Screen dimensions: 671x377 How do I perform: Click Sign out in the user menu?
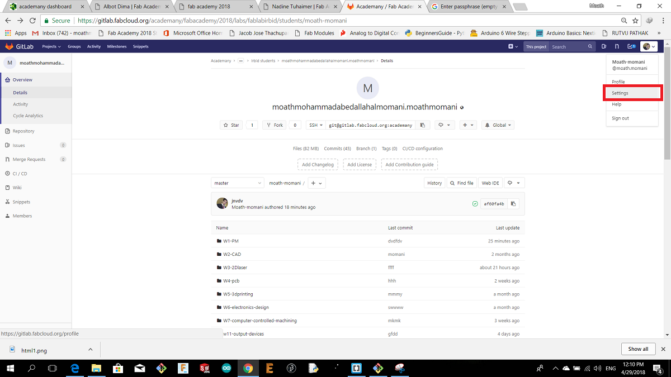click(x=620, y=118)
